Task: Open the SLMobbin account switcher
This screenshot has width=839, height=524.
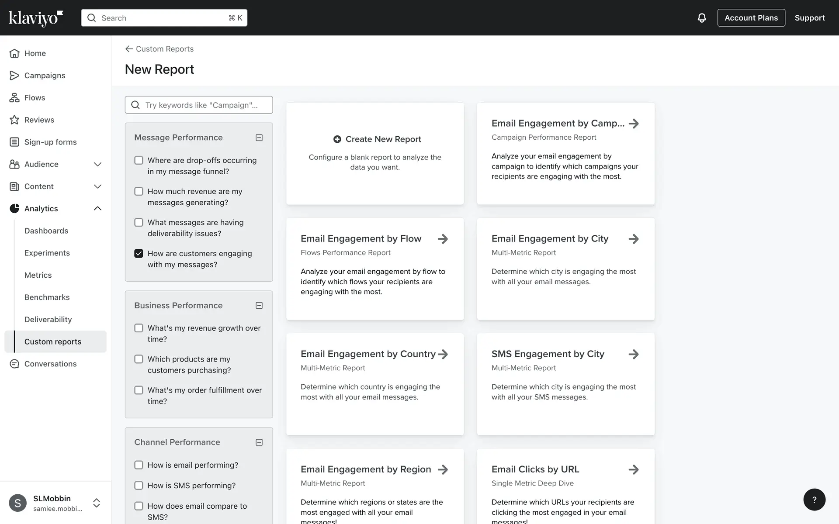Action: pos(97,503)
